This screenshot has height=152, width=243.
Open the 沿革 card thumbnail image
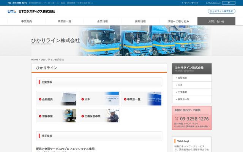tap(111, 99)
